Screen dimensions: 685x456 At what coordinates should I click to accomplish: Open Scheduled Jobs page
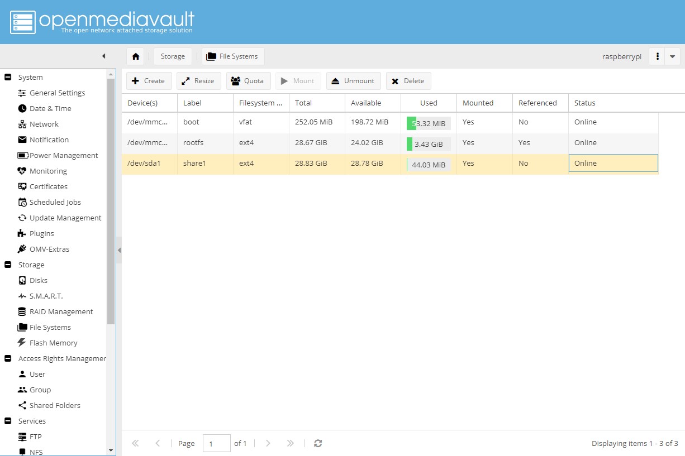(x=55, y=203)
